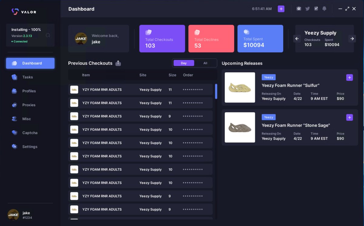Click the Upcoming Releases heading
Viewport: 364px width, 226px height.
(242, 63)
